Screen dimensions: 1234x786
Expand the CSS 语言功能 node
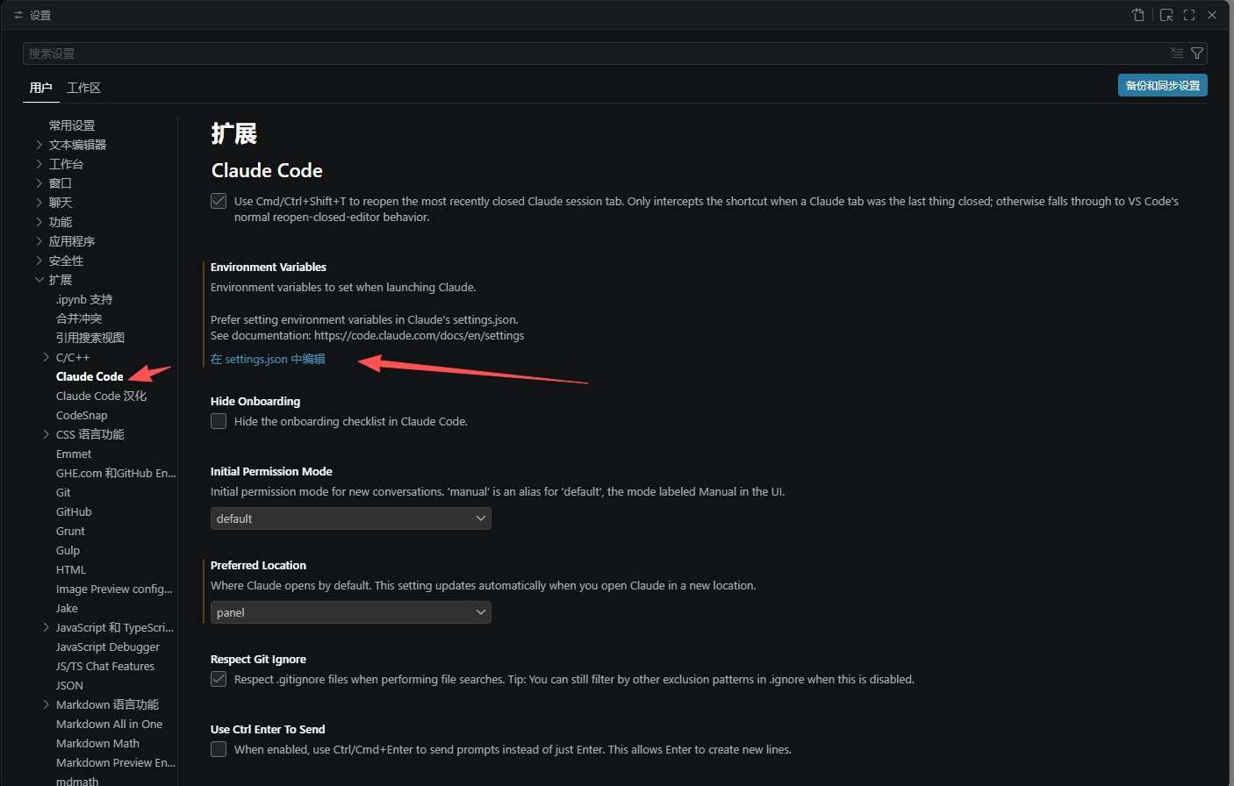point(46,434)
